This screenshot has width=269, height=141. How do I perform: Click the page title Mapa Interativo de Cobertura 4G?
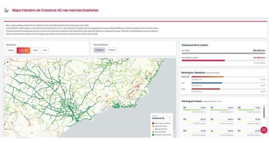coord(55,10)
